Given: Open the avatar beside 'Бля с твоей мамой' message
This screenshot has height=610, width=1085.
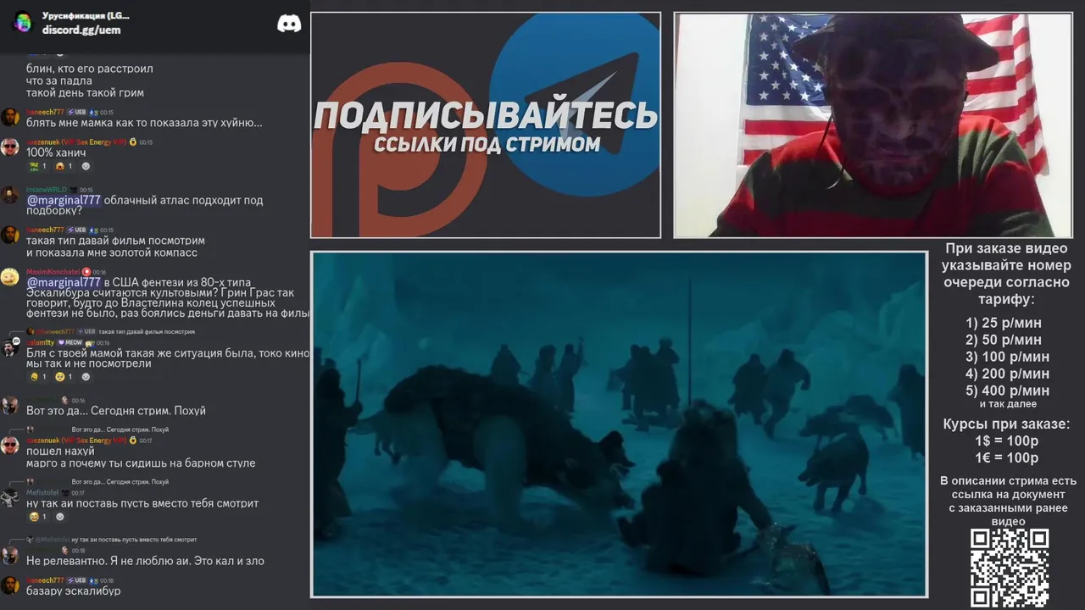Looking at the screenshot, I should (x=9, y=347).
